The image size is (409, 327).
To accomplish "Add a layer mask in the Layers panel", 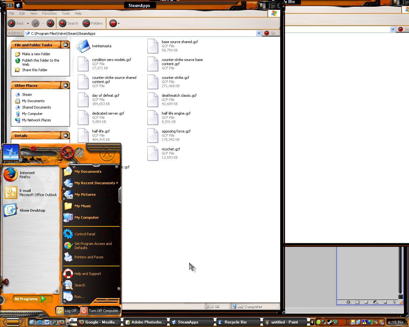I will [x=358, y=302].
